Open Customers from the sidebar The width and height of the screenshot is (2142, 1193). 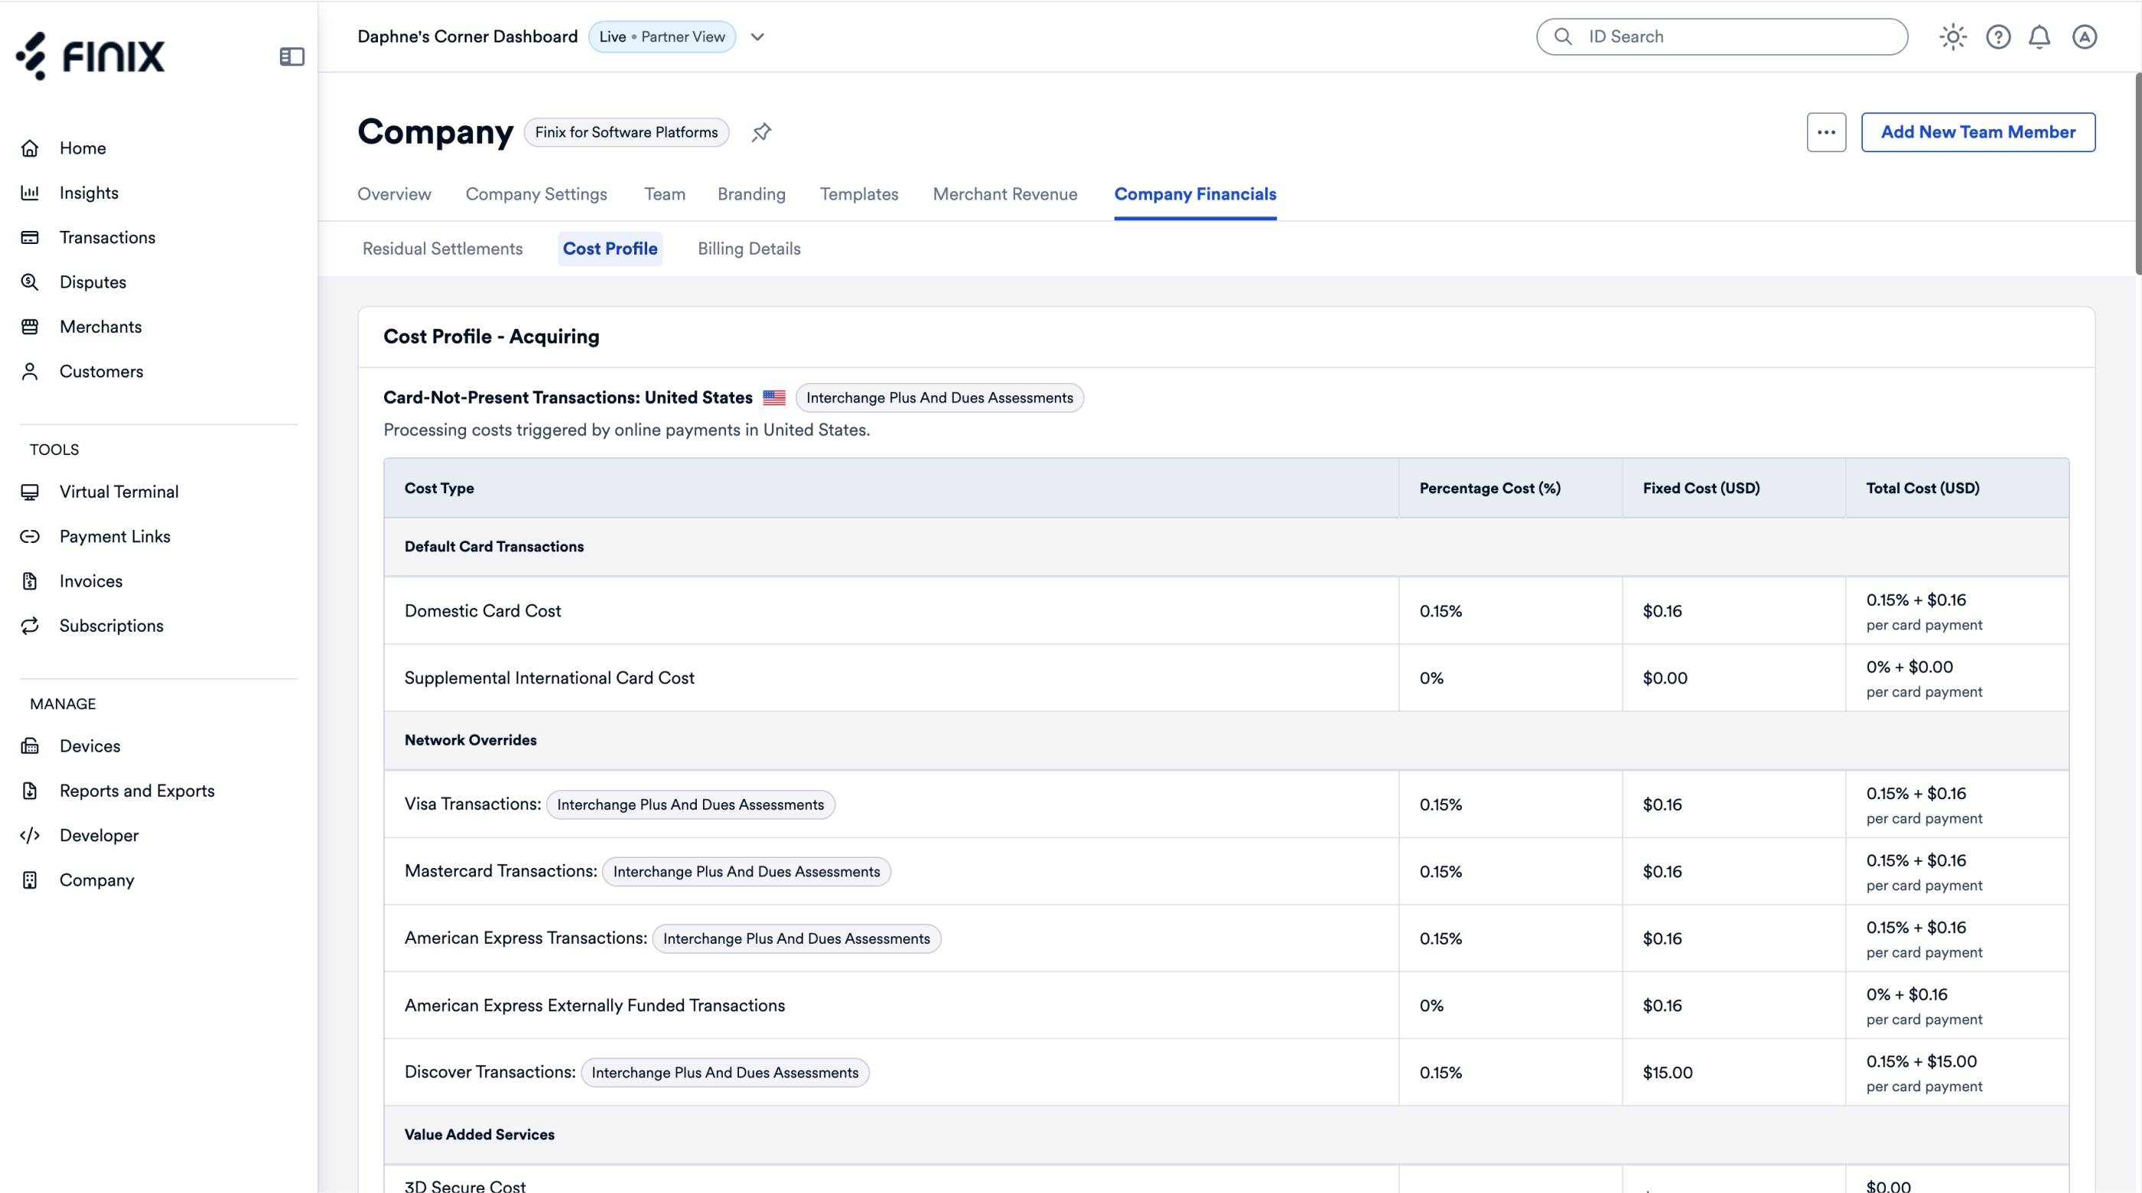click(x=102, y=372)
